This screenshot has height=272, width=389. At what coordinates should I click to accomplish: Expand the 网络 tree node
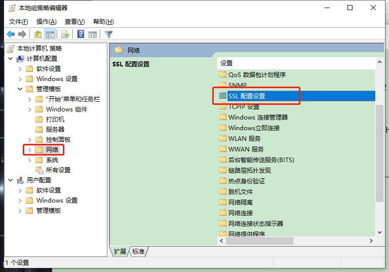pos(30,150)
